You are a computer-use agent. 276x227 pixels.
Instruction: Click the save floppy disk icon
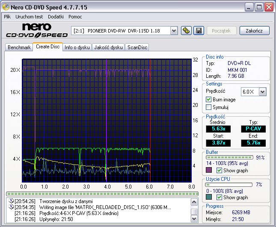click(199, 31)
